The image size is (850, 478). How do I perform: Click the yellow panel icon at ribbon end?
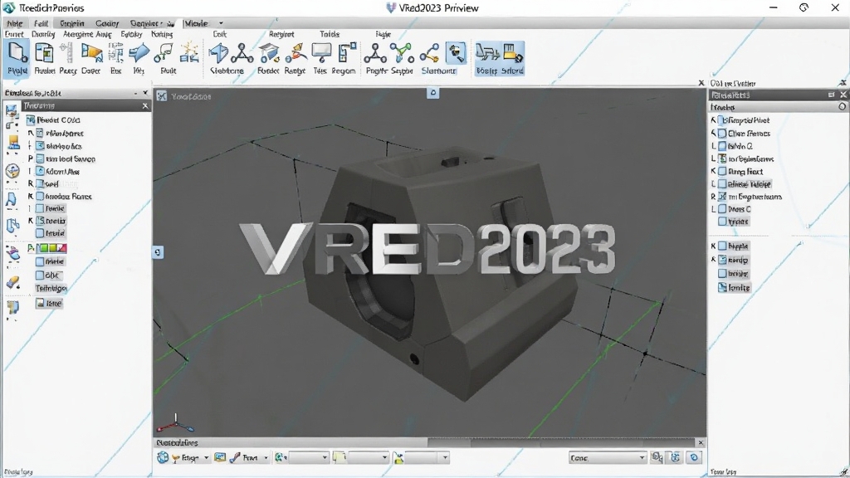[x=512, y=54]
